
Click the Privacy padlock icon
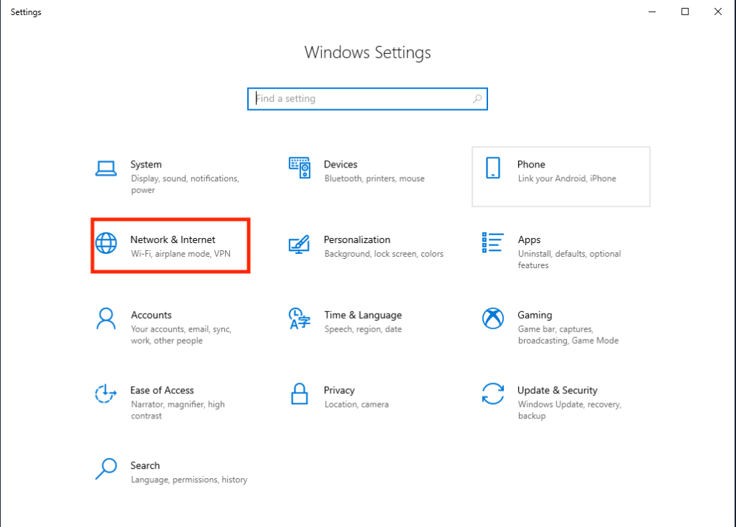point(300,393)
